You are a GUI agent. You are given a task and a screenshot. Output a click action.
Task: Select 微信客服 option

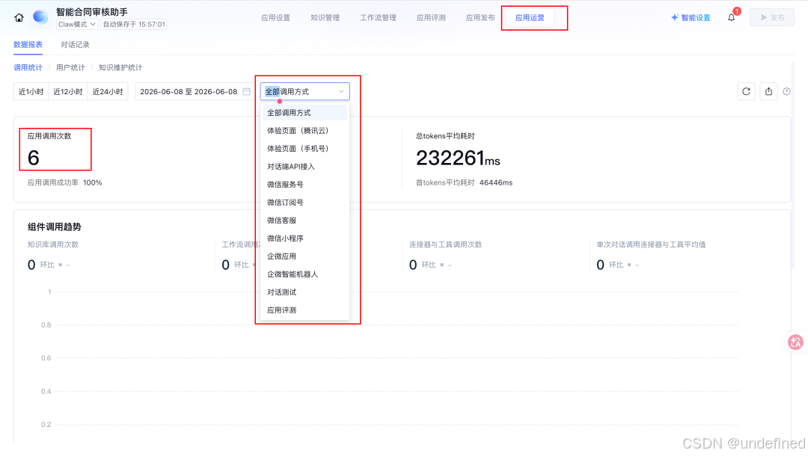point(304,221)
